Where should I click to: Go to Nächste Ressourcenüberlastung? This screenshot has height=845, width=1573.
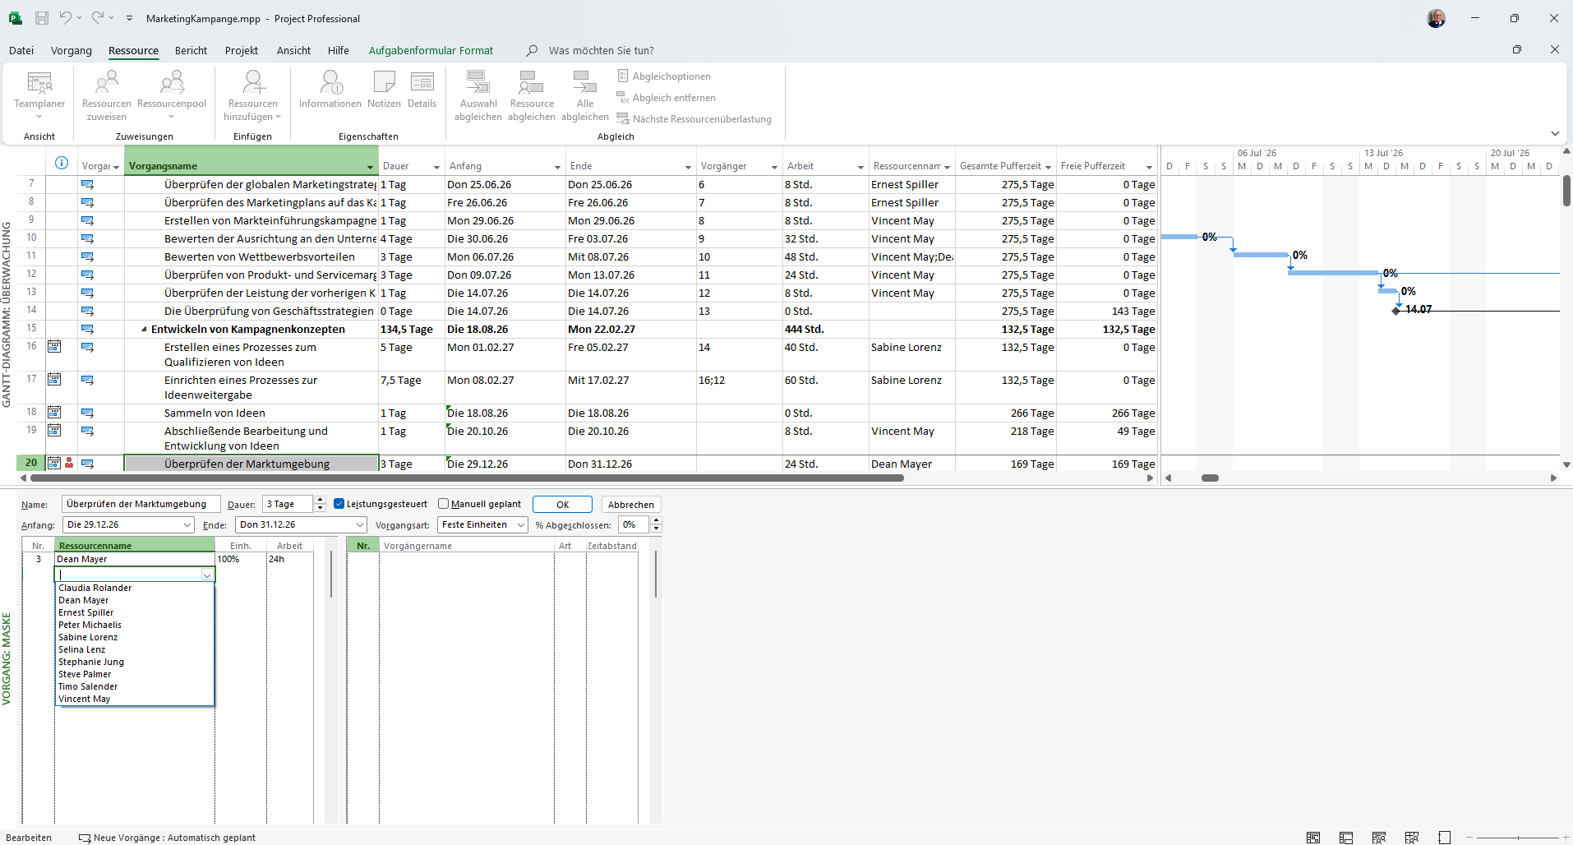click(694, 119)
